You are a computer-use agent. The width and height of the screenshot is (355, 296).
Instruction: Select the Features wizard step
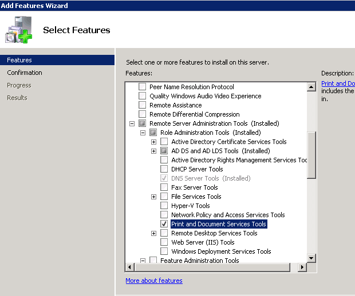tap(19, 60)
